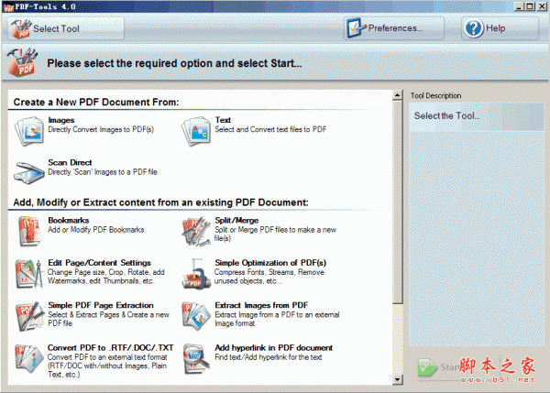
Task: Minimize the PDF-Tools window
Action: click(520, 6)
